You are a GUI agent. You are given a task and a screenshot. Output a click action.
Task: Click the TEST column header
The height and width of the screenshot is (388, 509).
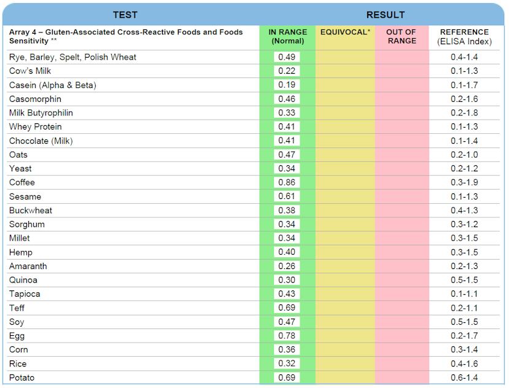125,15
